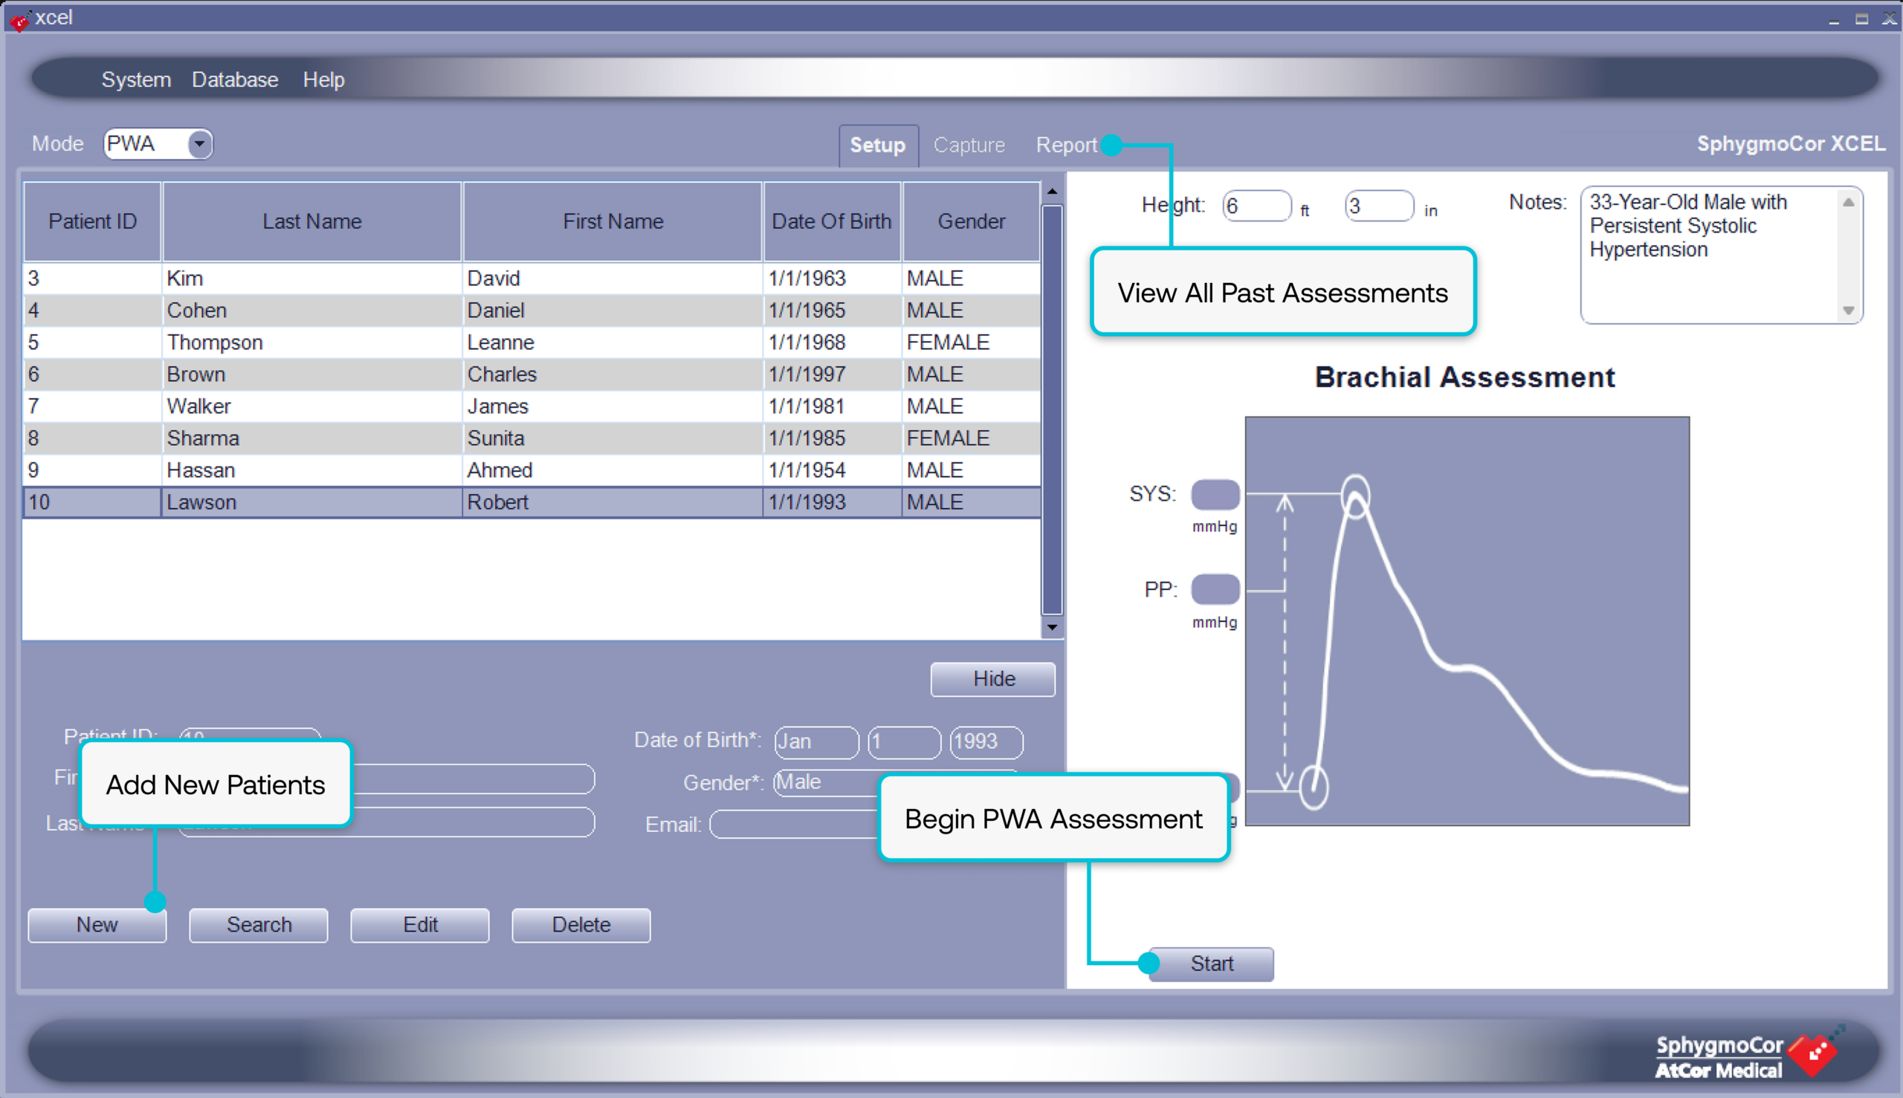Open the System menu
This screenshot has height=1098, width=1903.
click(136, 79)
